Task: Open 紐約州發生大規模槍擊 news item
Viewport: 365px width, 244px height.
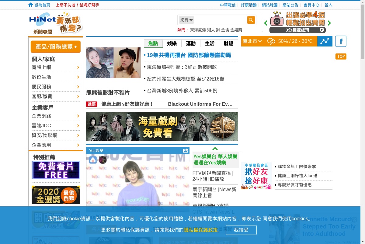Action: pos(186,79)
